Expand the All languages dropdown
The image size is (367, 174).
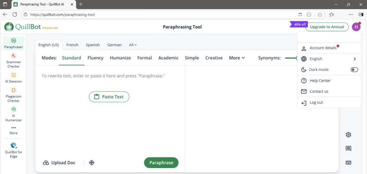pos(133,45)
